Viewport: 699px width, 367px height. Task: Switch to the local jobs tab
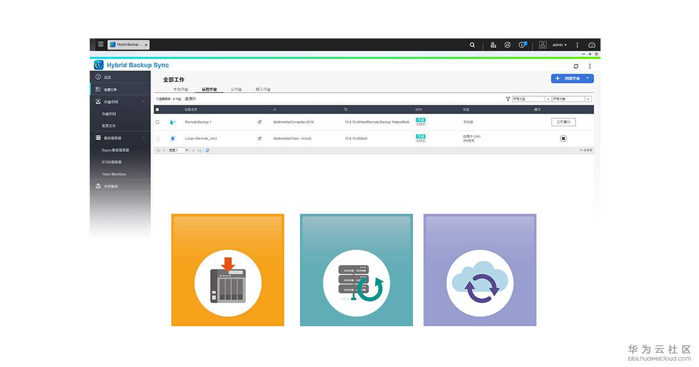[181, 89]
